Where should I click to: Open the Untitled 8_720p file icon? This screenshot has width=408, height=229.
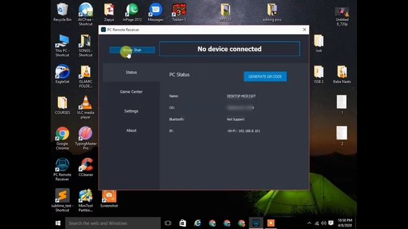(x=342, y=16)
